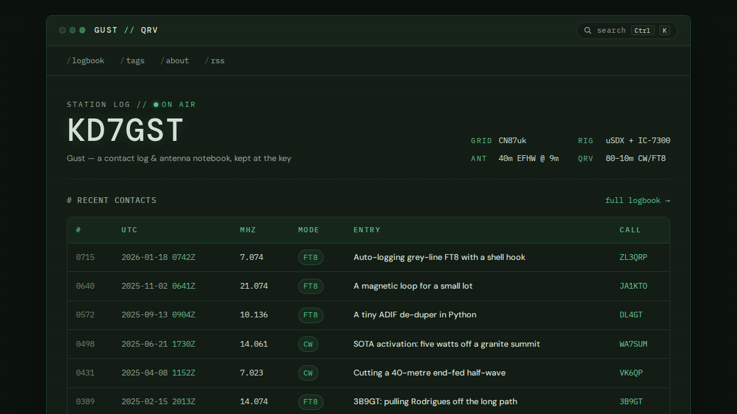Click the brightest green dot in header

point(82,30)
